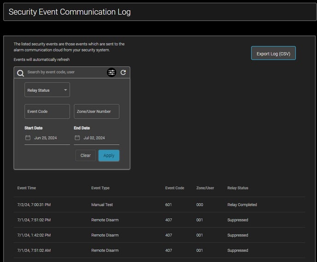This screenshot has height=262, width=317.
Task: Open the End Date calendar icon
Action: (x=77, y=138)
